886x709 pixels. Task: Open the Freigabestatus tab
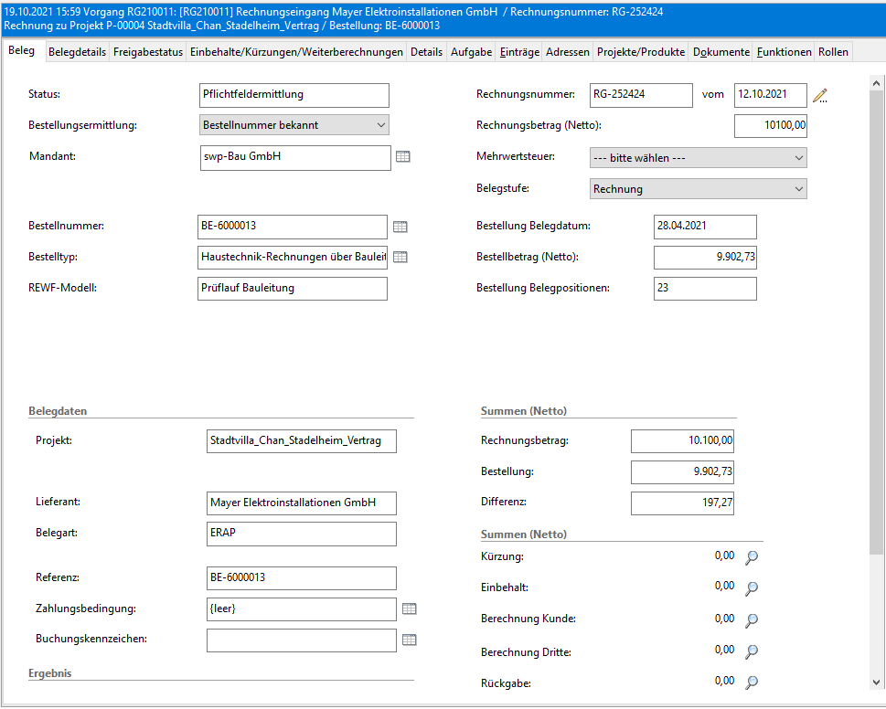click(x=148, y=52)
